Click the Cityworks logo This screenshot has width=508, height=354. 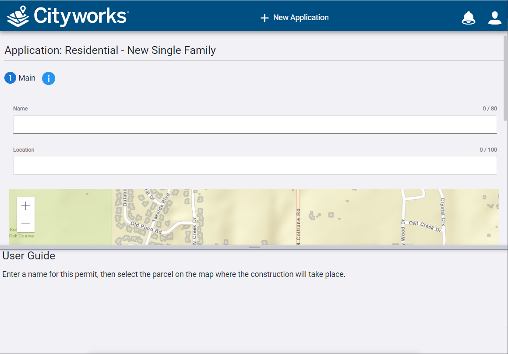tap(66, 16)
